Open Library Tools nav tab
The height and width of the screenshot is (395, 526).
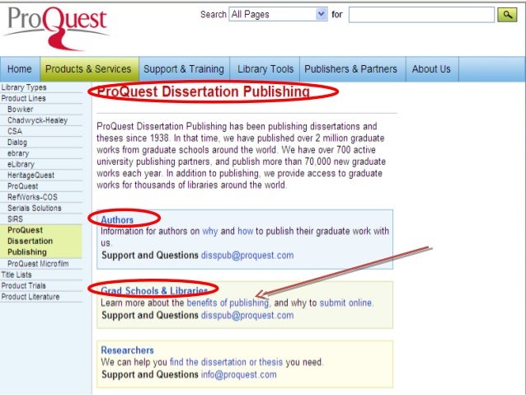tap(265, 68)
